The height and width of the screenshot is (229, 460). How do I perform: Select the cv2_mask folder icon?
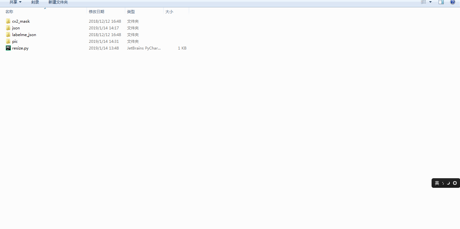tap(8, 21)
